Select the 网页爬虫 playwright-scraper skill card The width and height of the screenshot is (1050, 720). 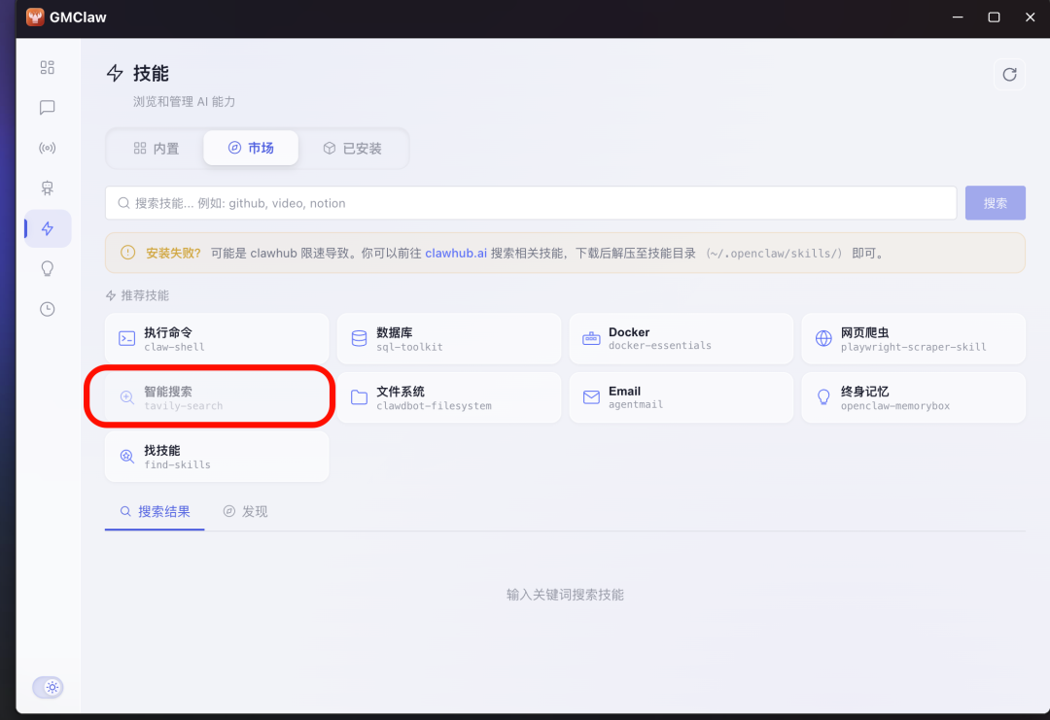coord(913,338)
